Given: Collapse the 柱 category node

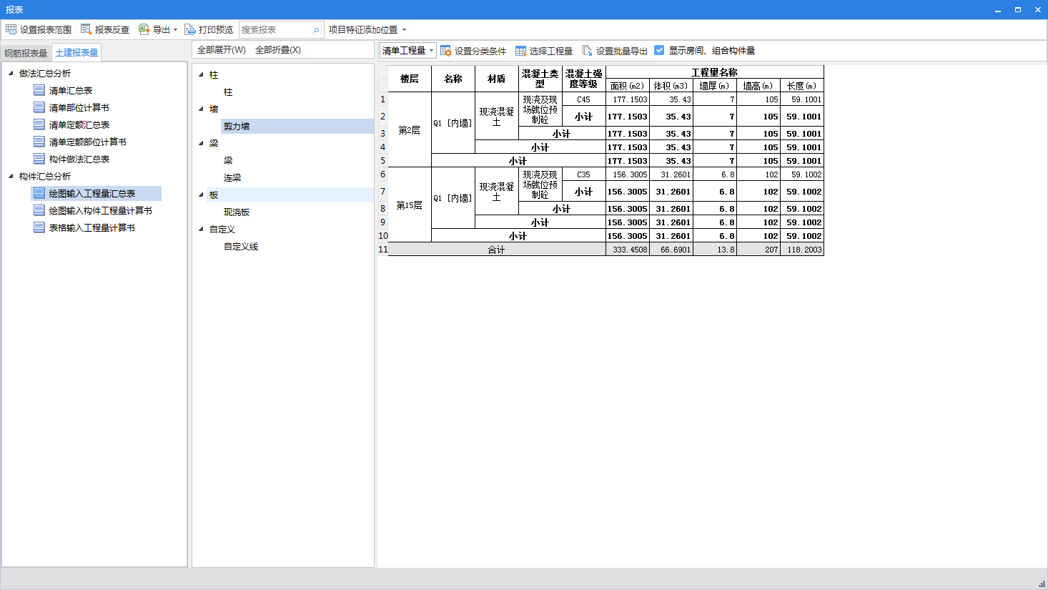Looking at the screenshot, I should pyautogui.click(x=201, y=74).
